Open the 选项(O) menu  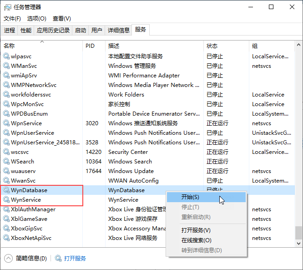pyautogui.click(x=37, y=19)
